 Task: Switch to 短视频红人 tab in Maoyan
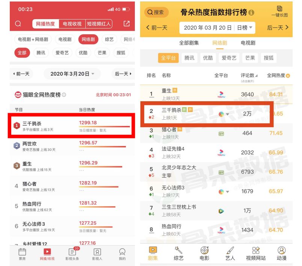[99, 24]
